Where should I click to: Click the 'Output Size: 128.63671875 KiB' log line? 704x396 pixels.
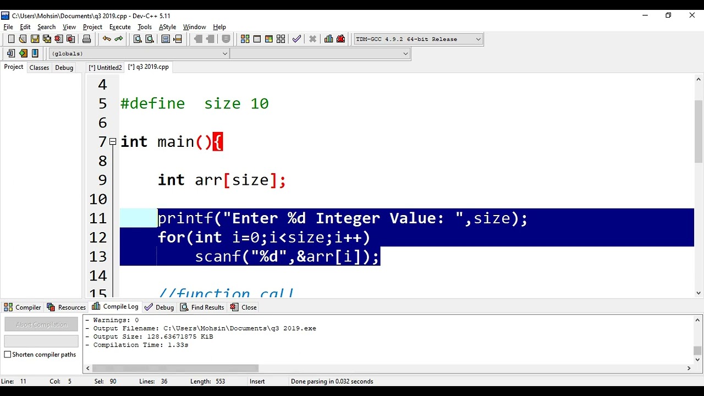tap(149, 337)
